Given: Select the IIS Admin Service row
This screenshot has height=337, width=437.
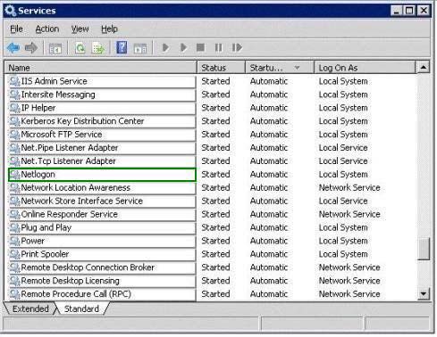Looking at the screenshot, I should (x=102, y=81).
